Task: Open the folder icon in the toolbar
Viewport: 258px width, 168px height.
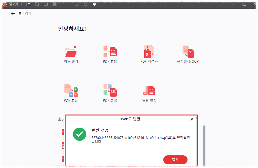Action: tap(28, 4)
